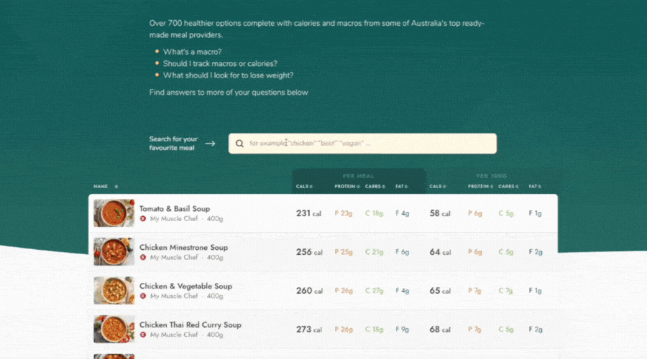Screen dimensions: 647x359
Task: Sort by per-meal PROTEIN column
Action: [x=347, y=186]
